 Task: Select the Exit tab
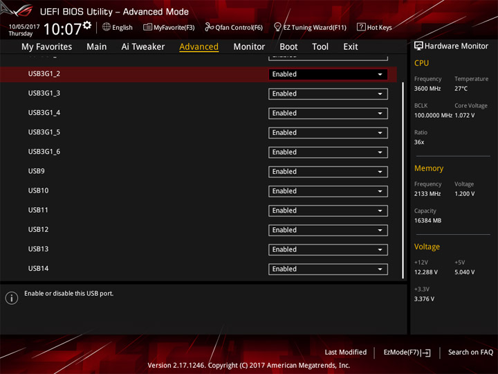(351, 47)
